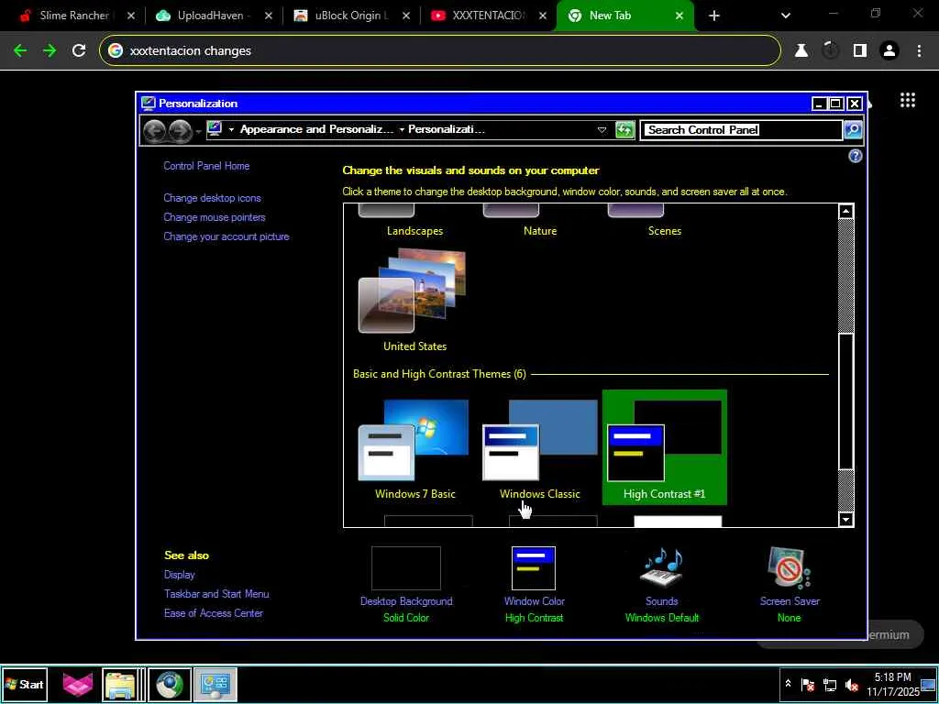
Task: Open network tray icon
Action: pos(829,684)
